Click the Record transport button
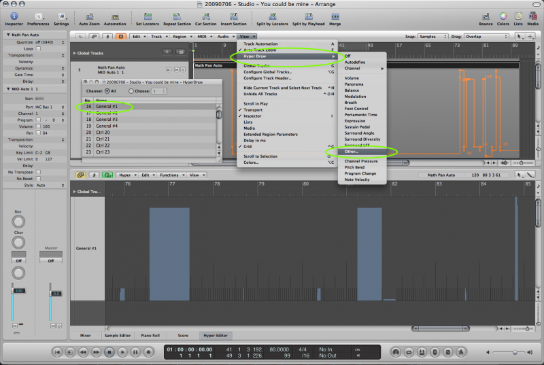 tap(148, 352)
